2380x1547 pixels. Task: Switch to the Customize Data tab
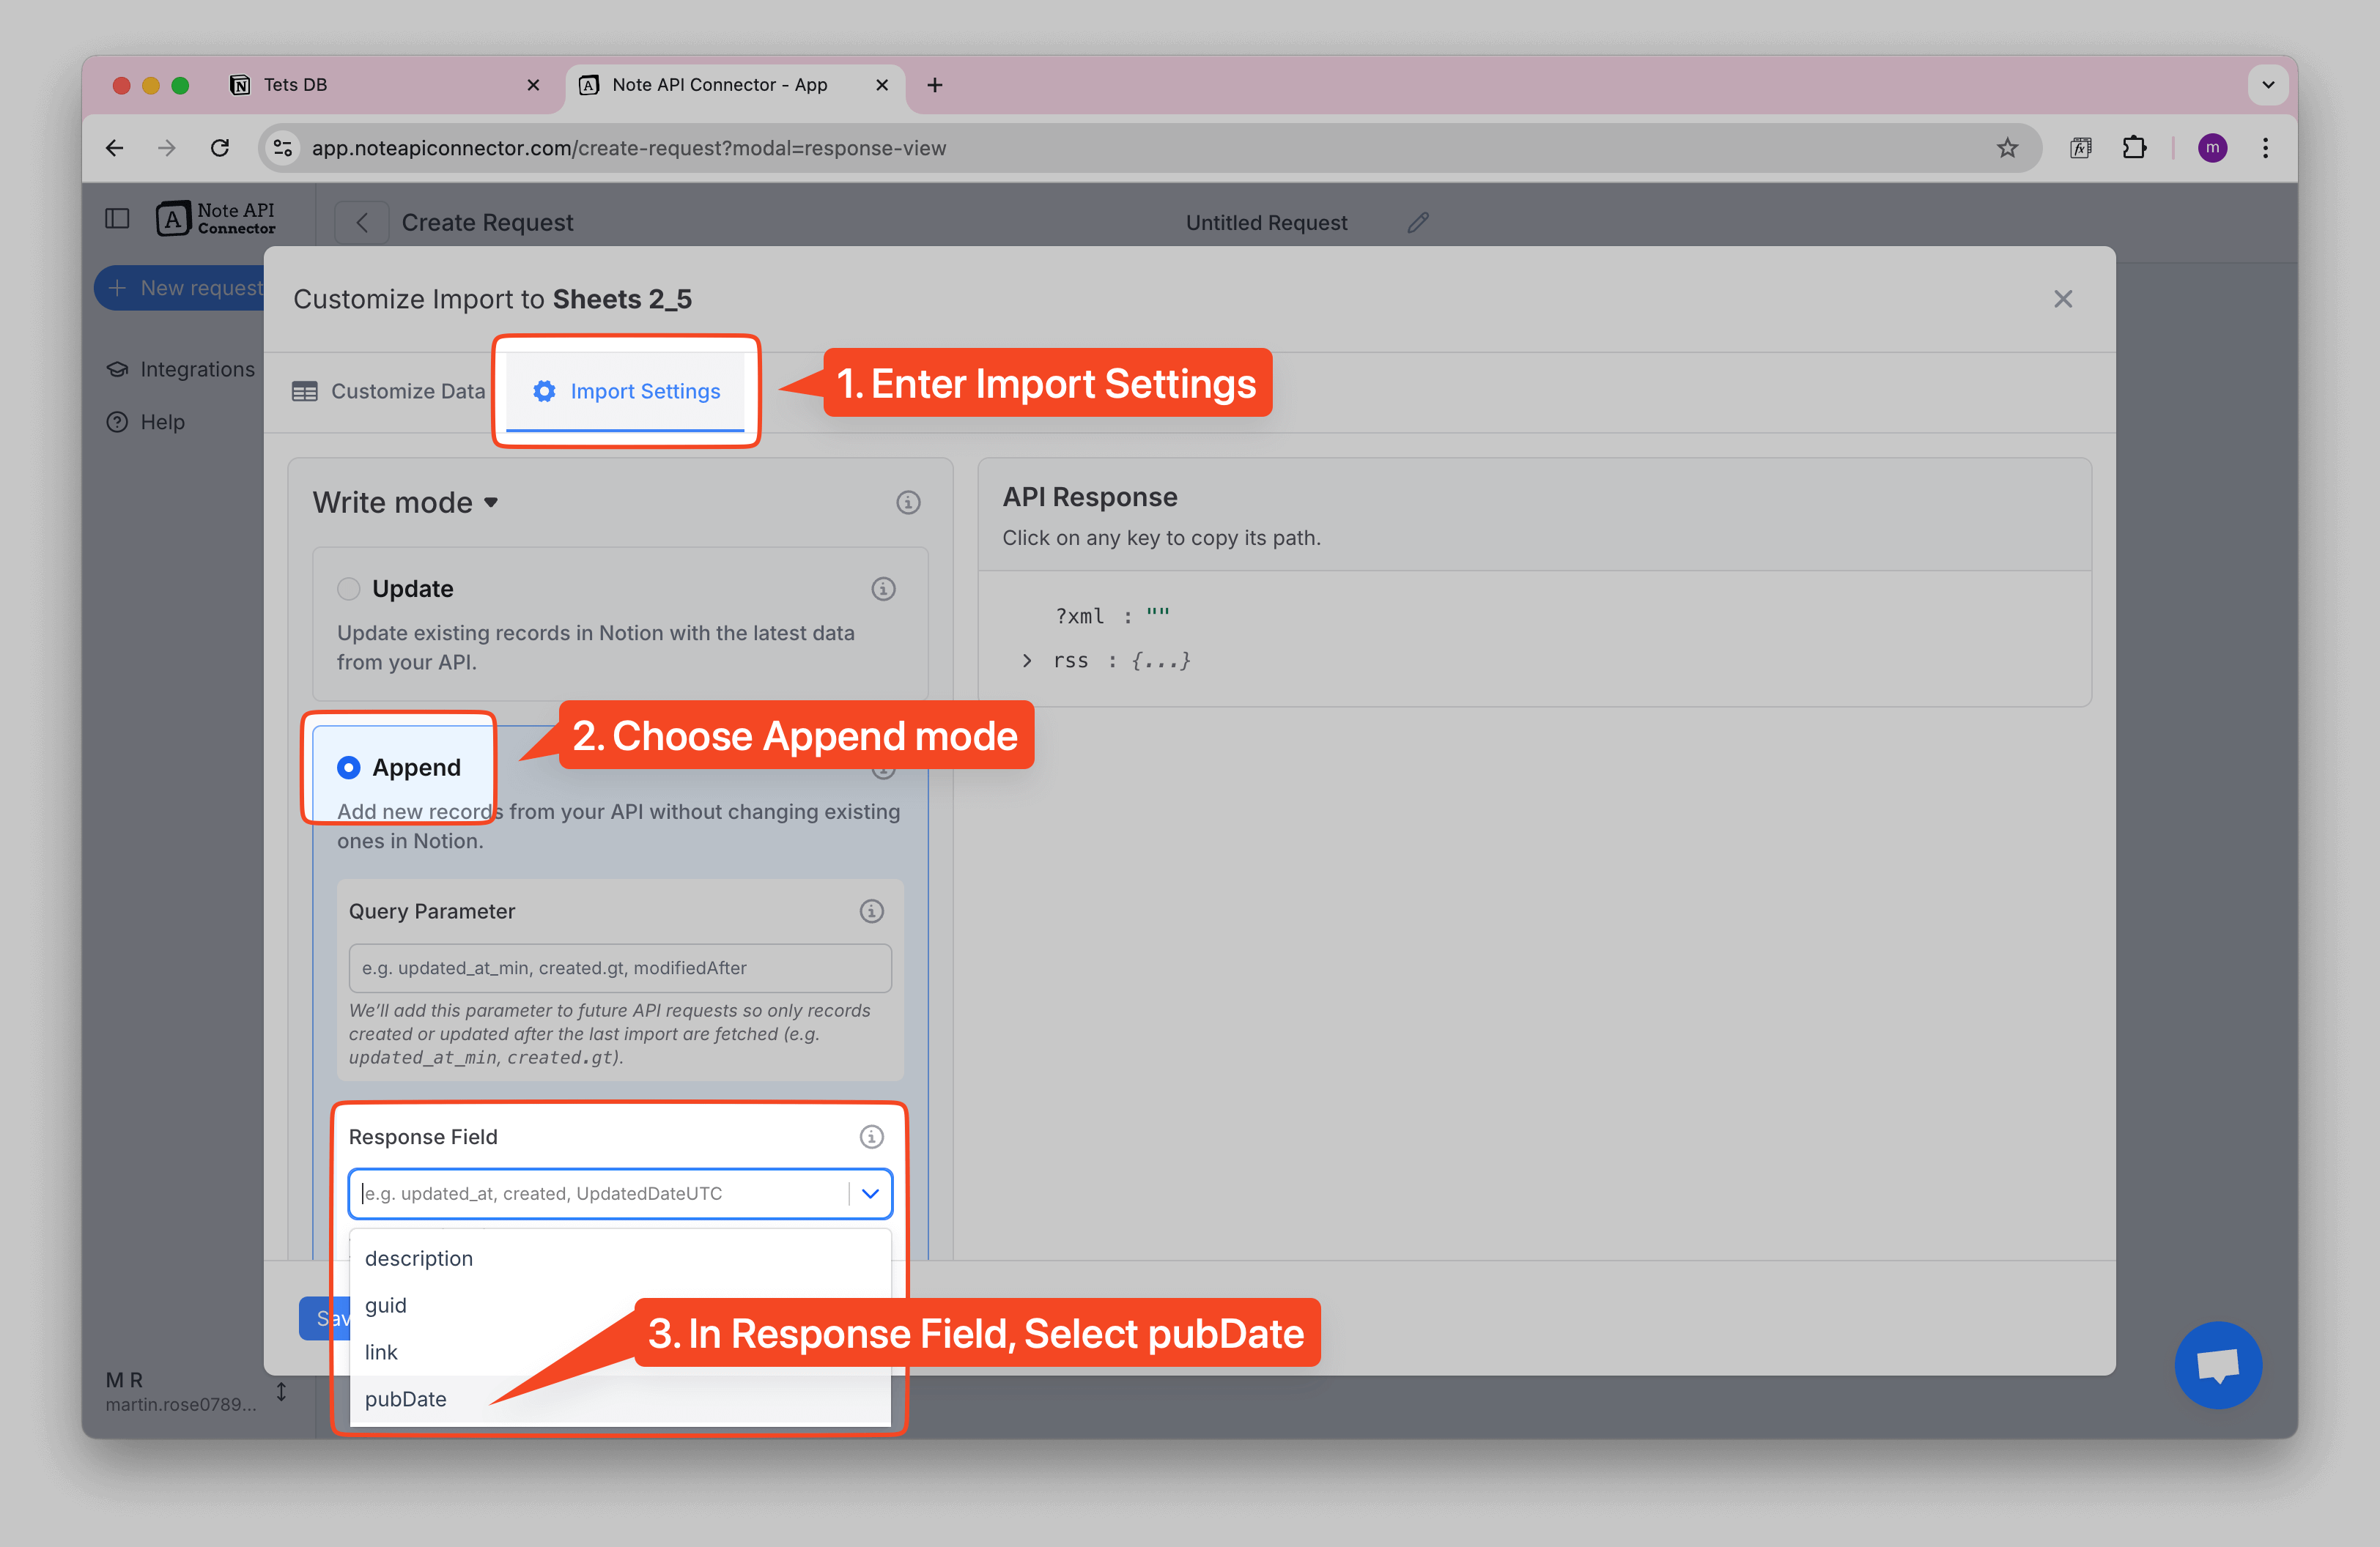[x=389, y=392]
